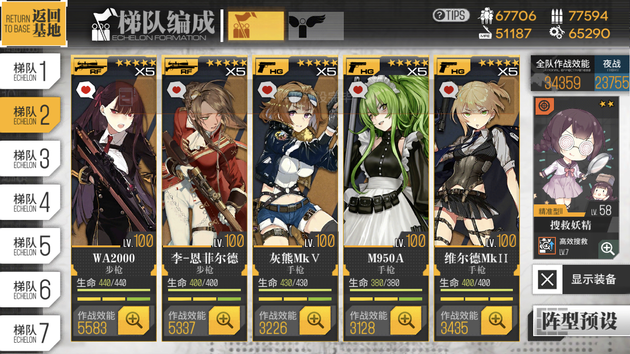
Task: Open Echelon 5 tab
Action: pos(30,246)
